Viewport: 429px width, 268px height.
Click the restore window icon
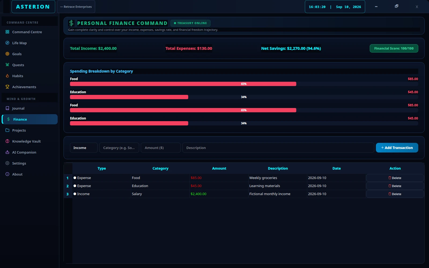pos(397,6)
